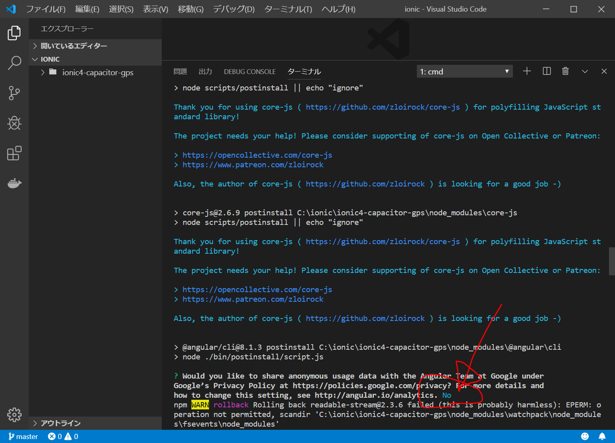Kill terminal with the trash icon
This screenshot has width=615, height=443.
(565, 71)
